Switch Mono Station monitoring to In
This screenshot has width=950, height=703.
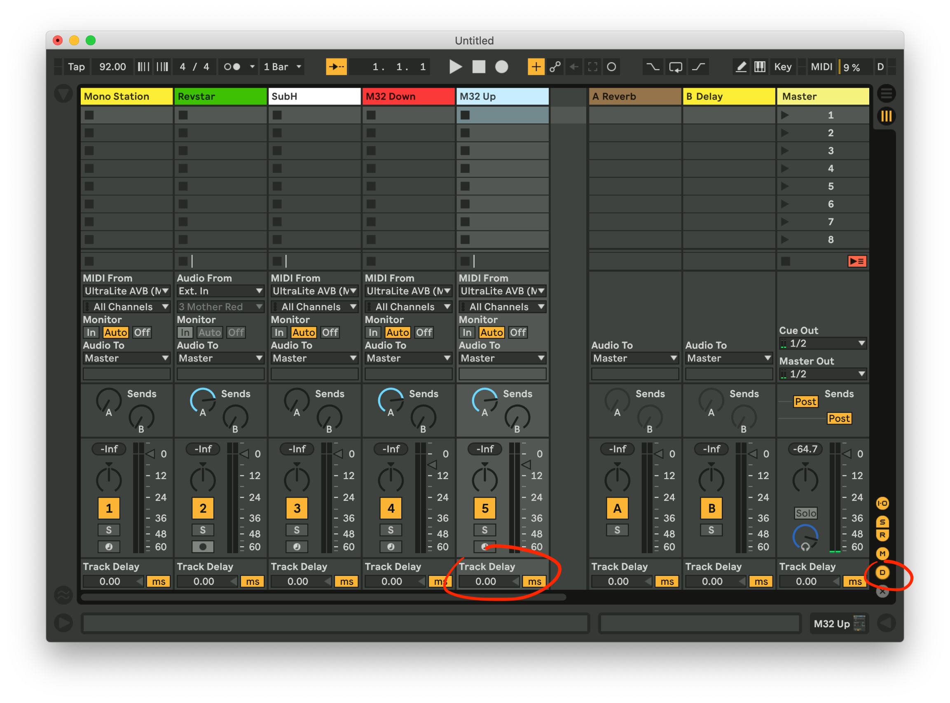[x=91, y=332]
